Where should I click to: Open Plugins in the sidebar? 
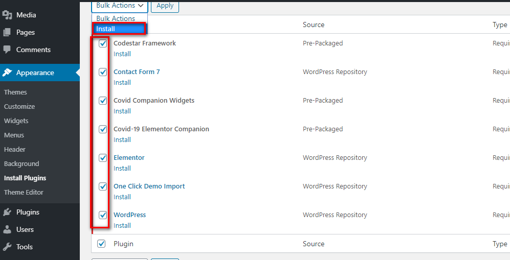(x=28, y=212)
